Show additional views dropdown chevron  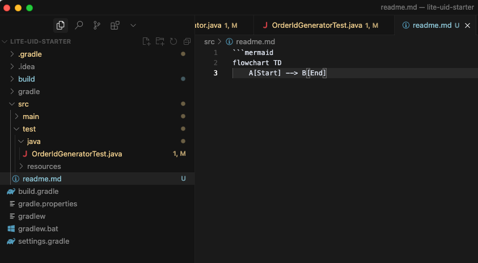tap(133, 26)
